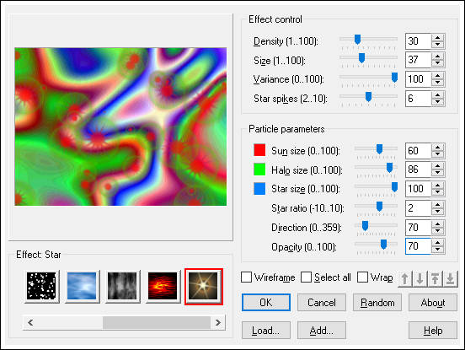This screenshot has height=350, width=465.
Task: Click the move to top arrow icon
Action: 435,279
